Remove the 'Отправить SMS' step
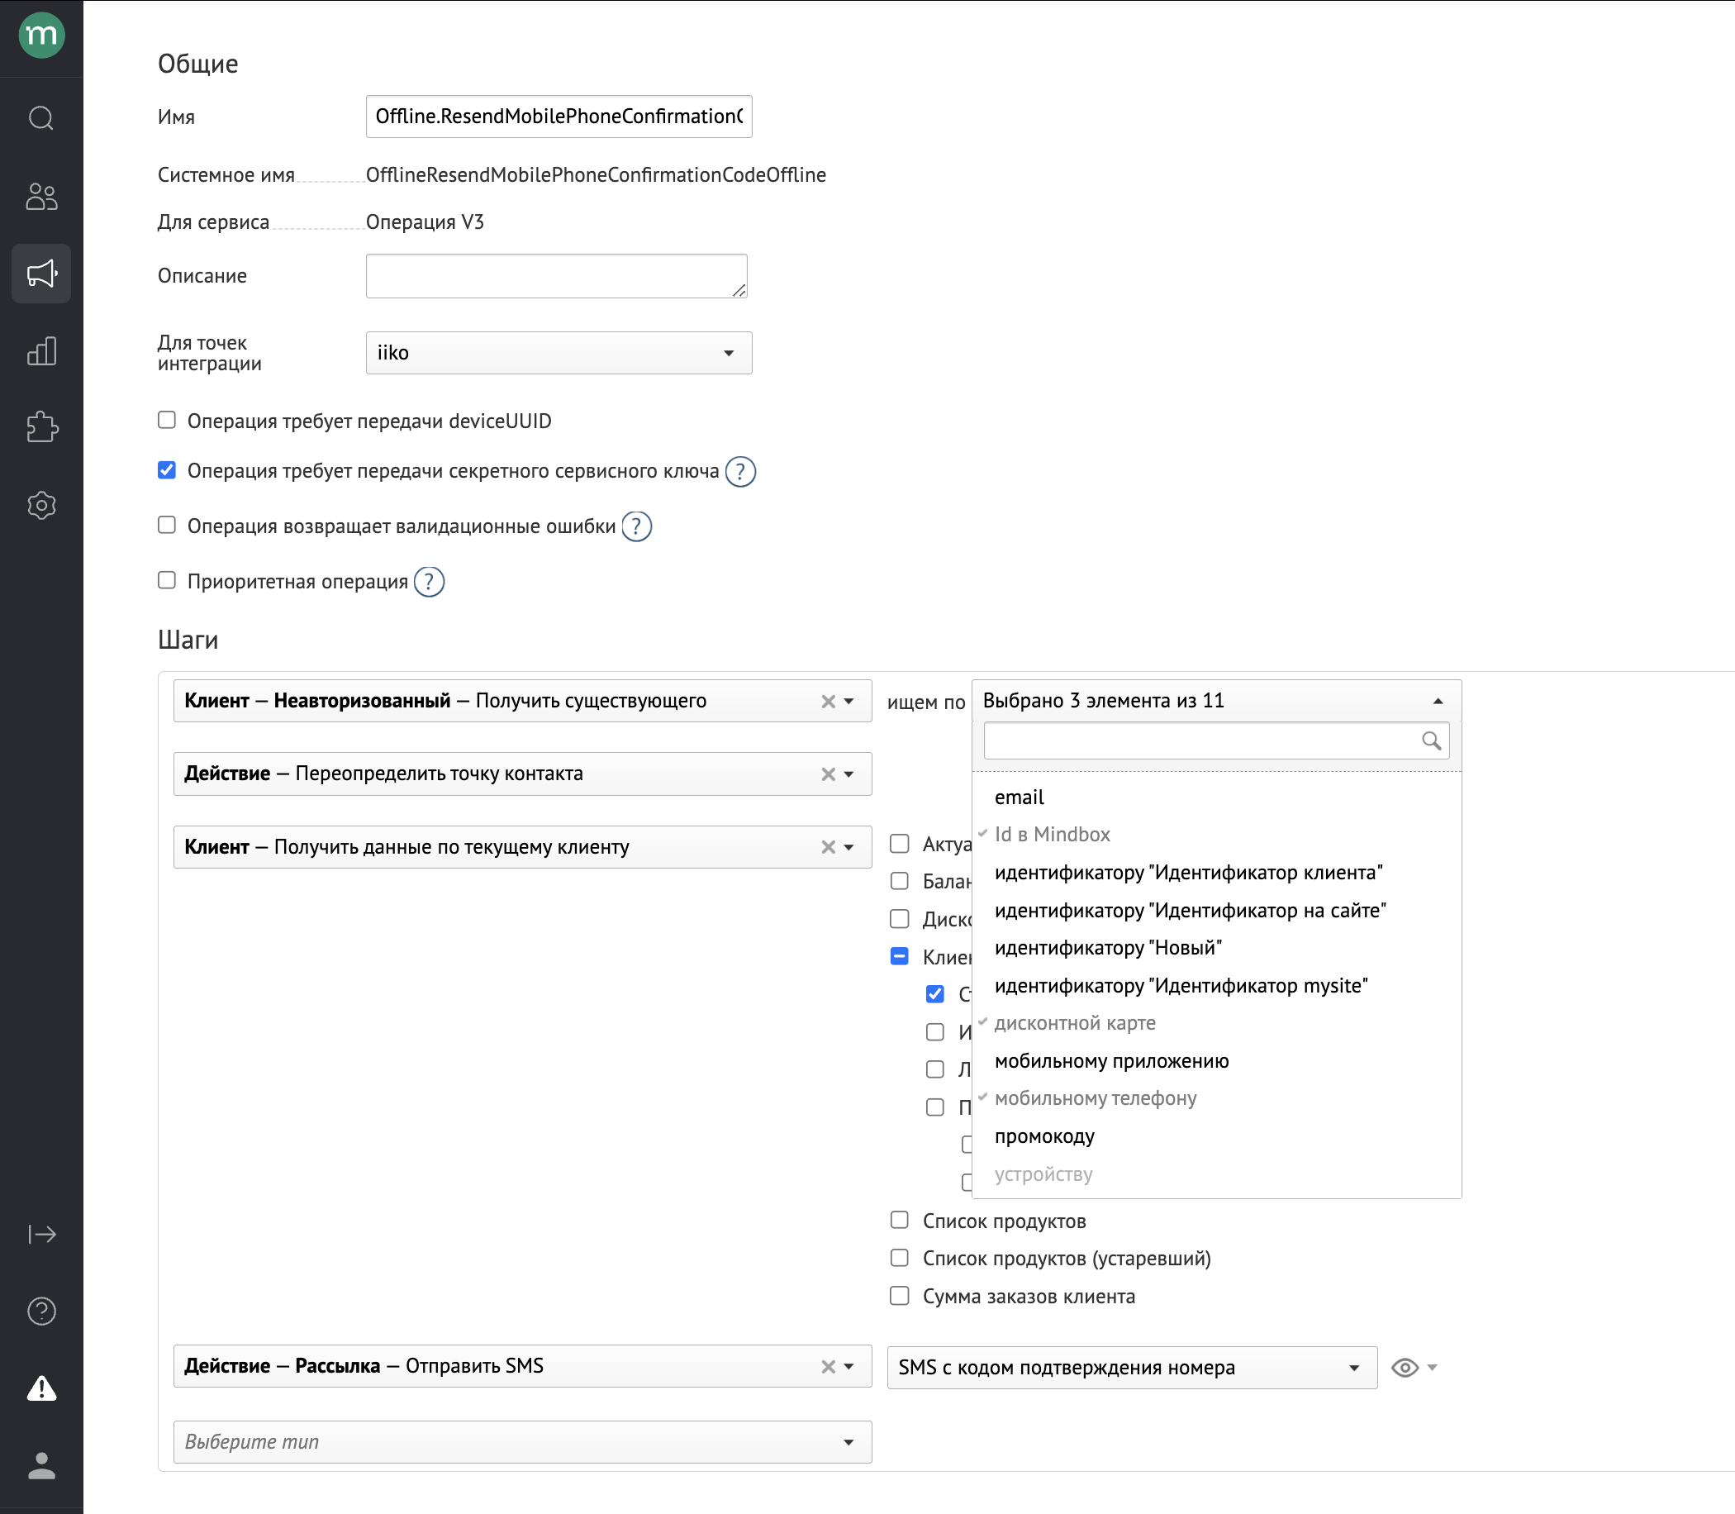 click(828, 1366)
